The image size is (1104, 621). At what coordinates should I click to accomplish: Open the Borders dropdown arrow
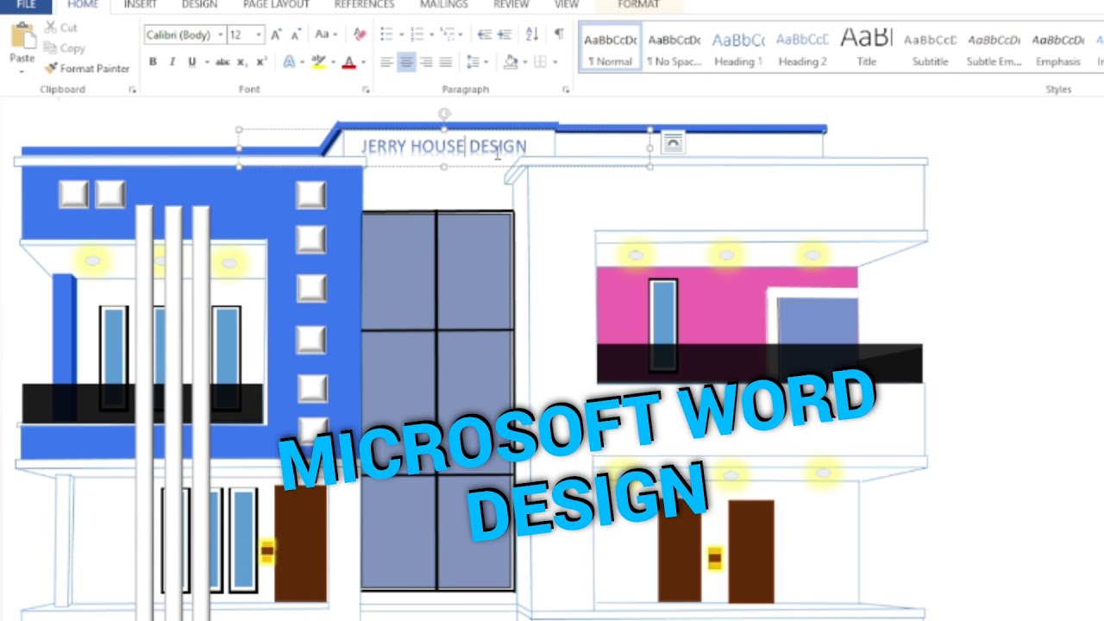point(555,62)
